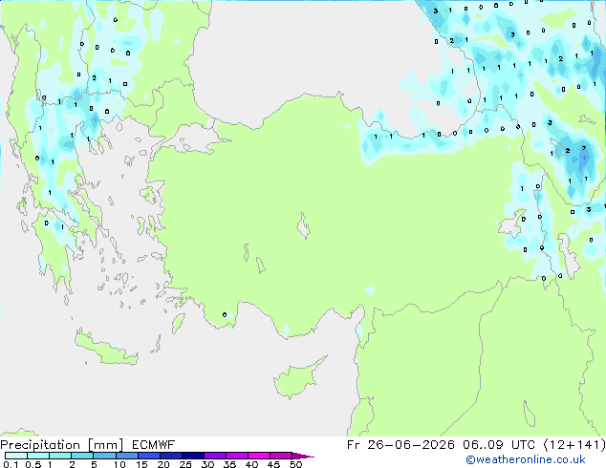606x468 pixels.
Task: Click the '06..09 UTC' time text
Action: pos(499,445)
